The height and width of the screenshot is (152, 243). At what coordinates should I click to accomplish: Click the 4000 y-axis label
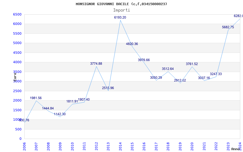pos(17,62)
